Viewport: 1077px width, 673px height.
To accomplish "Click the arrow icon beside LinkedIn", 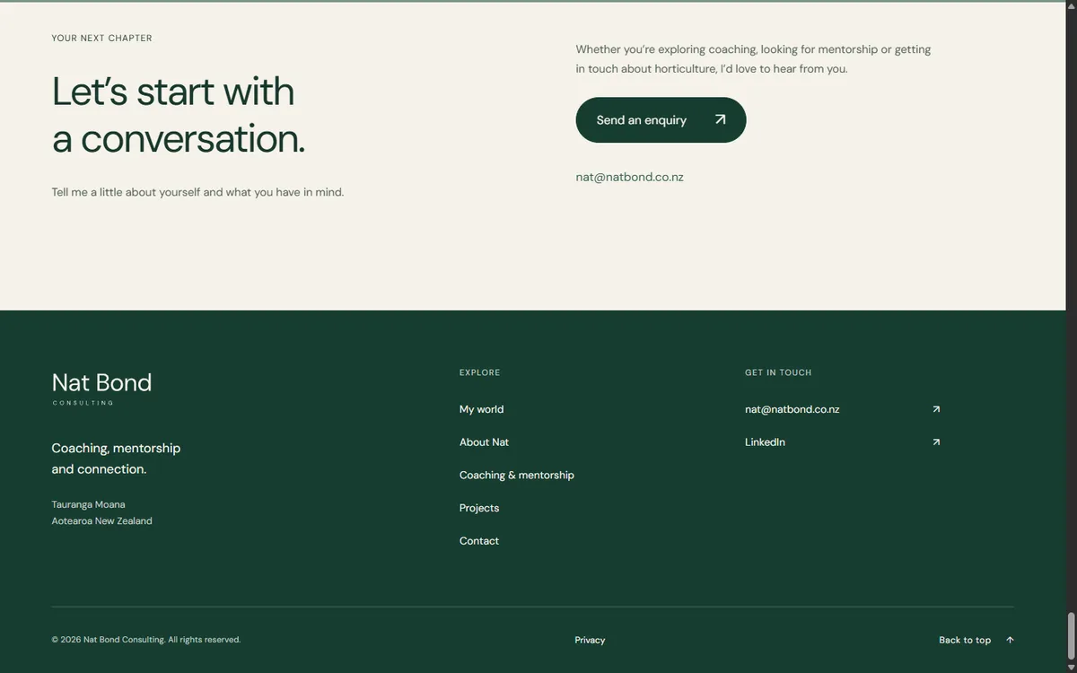I will 936,442.
